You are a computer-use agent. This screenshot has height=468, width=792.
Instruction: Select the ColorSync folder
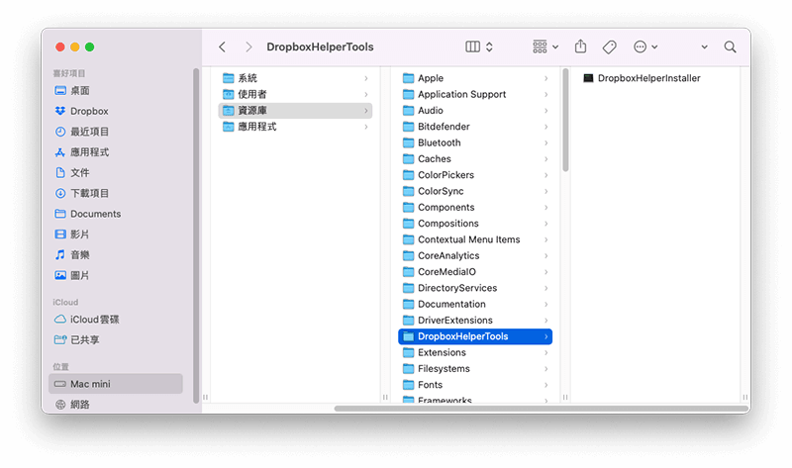pyautogui.click(x=475, y=191)
